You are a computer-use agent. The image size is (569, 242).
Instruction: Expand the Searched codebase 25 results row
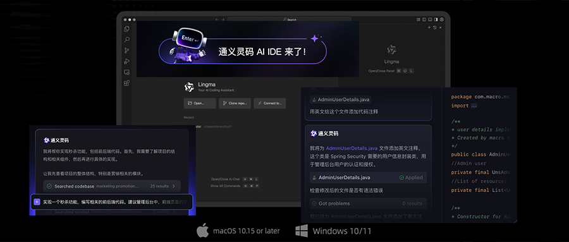pos(112,186)
